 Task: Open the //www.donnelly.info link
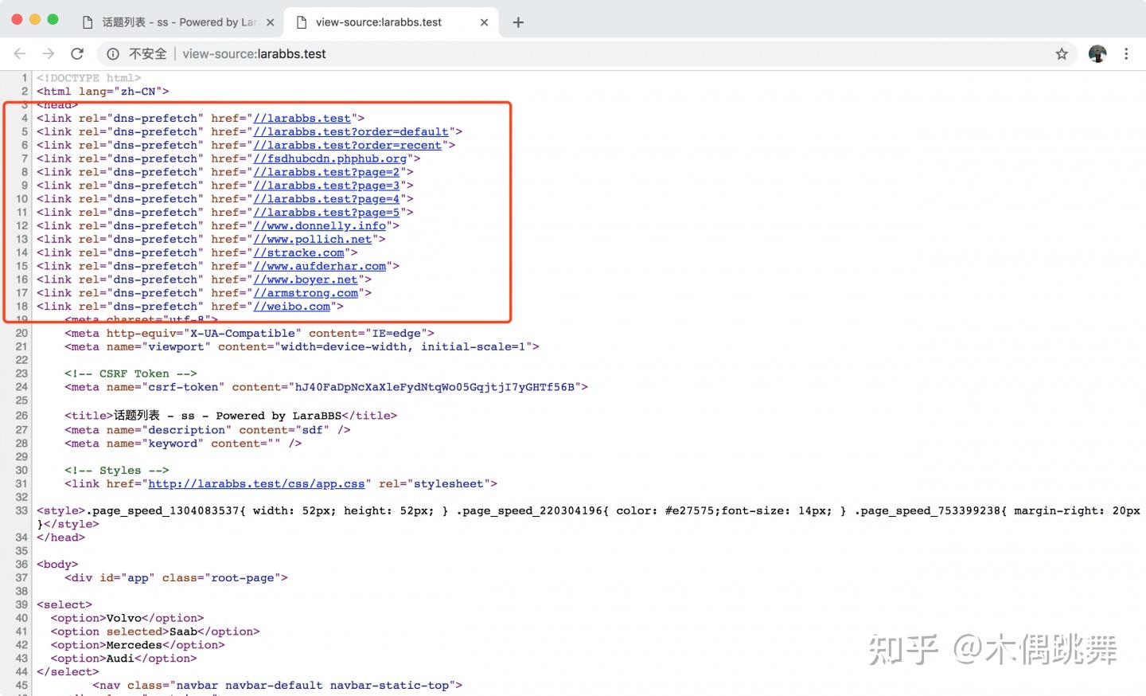pyautogui.click(x=320, y=225)
